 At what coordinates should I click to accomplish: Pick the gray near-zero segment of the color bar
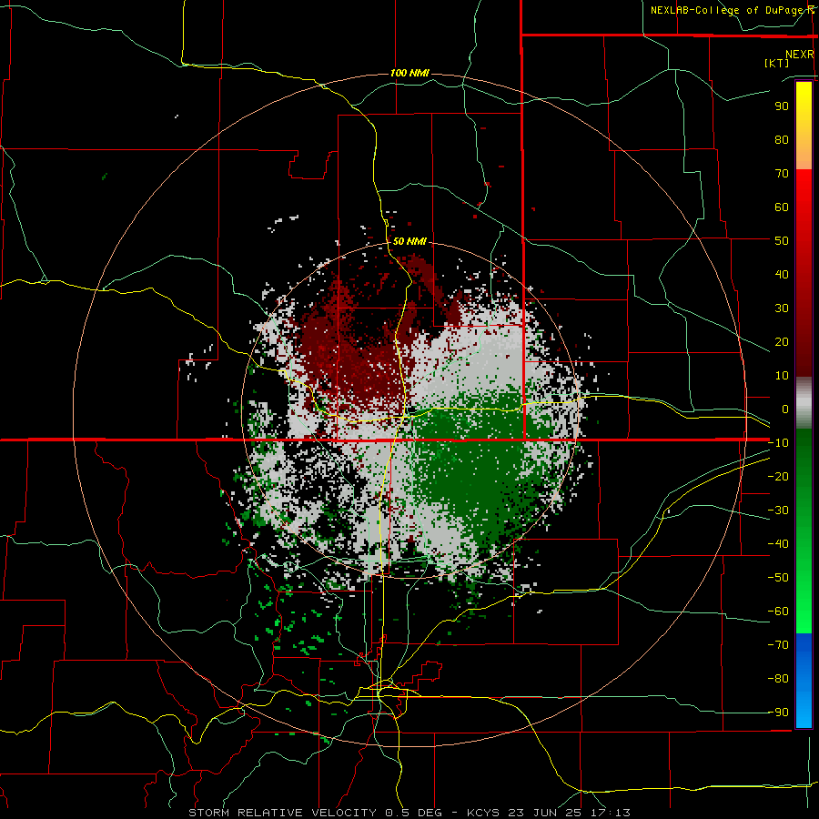(x=804, y=403)
